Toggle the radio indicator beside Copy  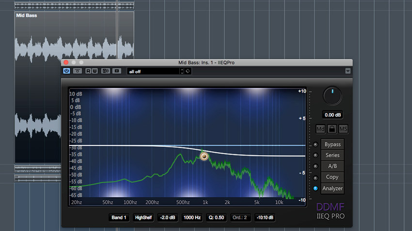(x=316, y=178)
